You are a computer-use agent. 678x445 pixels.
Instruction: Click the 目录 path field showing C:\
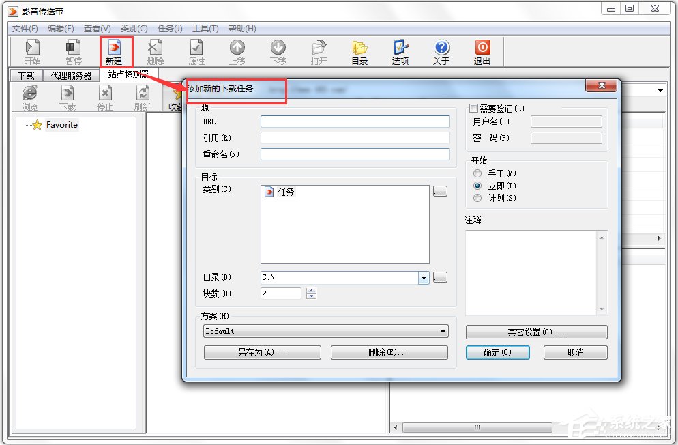[x=340, y=278]
